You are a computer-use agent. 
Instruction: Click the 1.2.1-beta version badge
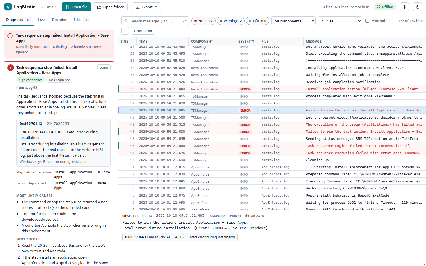pyautogui.click(x=47, y=7)
